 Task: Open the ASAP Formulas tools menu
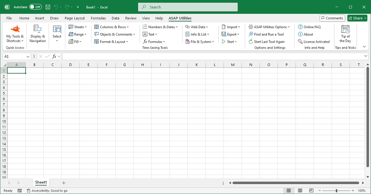point(154,42)
